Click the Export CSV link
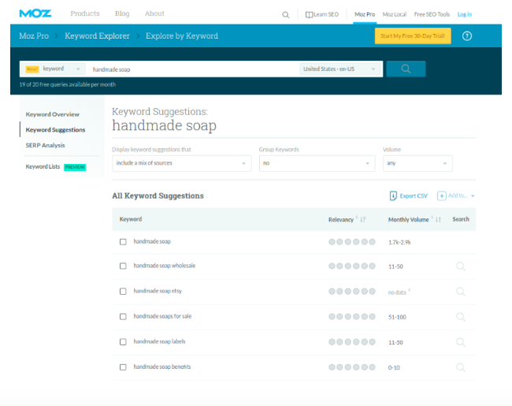 click(414, 196)
